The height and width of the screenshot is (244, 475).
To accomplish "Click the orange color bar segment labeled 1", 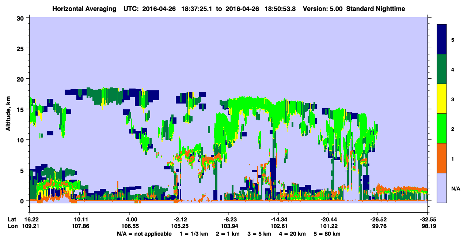I will (x=442, y=158).
